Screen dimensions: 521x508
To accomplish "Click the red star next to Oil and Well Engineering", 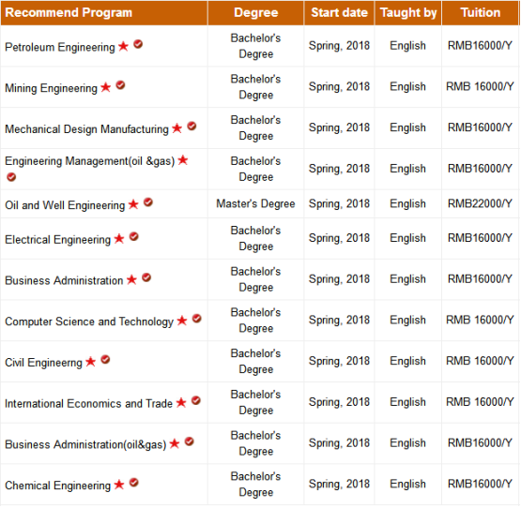I will (133, 204).
